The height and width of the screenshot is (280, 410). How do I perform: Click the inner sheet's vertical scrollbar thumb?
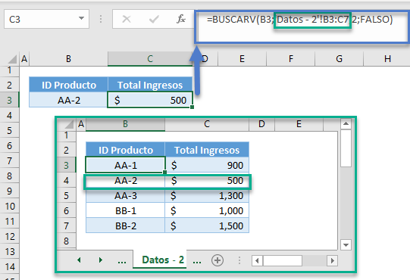346,148
